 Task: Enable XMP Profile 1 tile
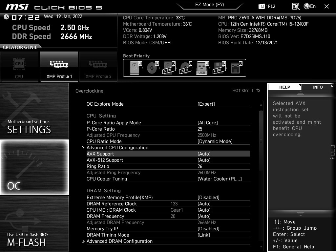click(59, 67)
